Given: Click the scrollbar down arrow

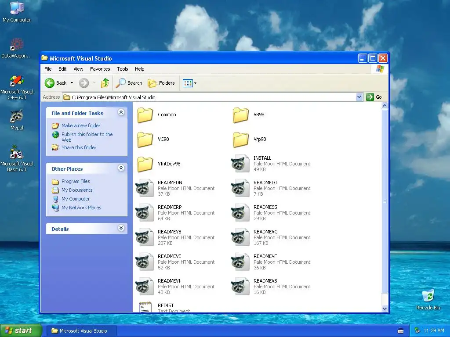Looking at the screenshot, I should (385, 308).
